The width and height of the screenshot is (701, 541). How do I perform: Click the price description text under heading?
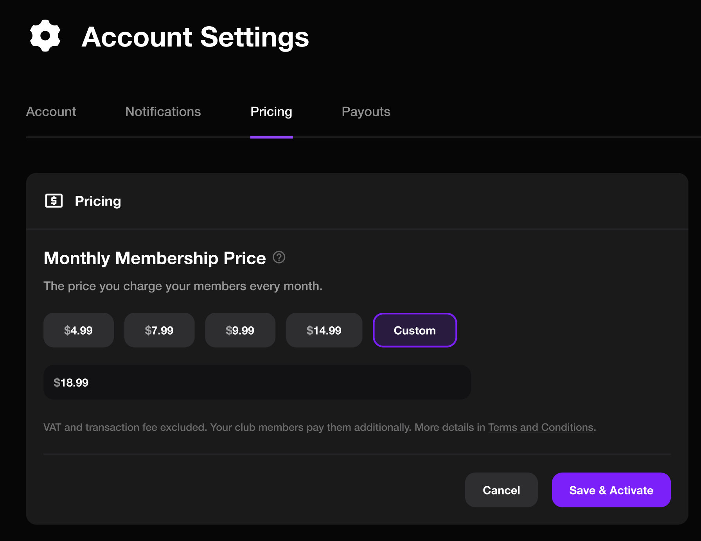coord(183,286)
